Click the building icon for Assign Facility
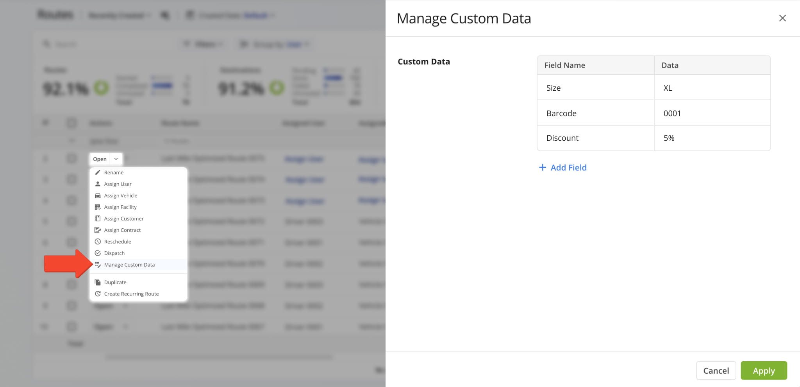The width and height of the screenshot is (800, 387). click(x=98, y=207)
